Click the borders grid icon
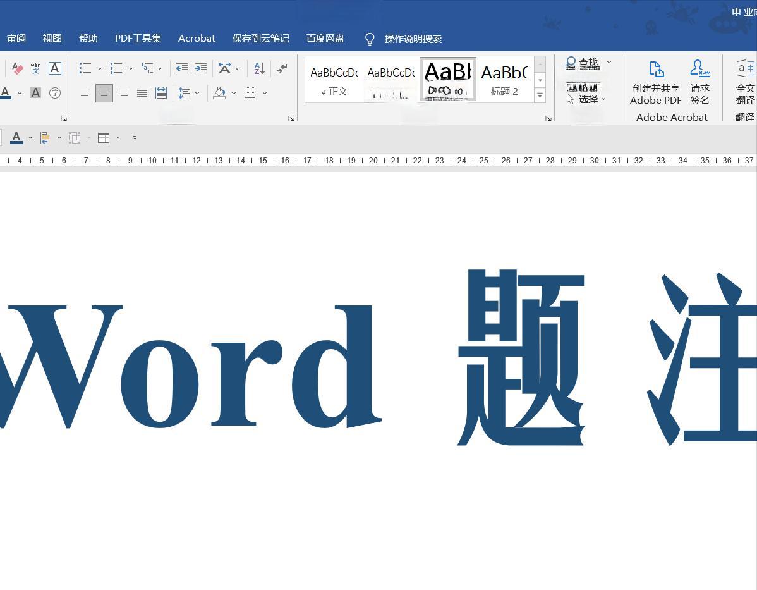The height and width of the screenshot is (590, 757). (250, 93)
